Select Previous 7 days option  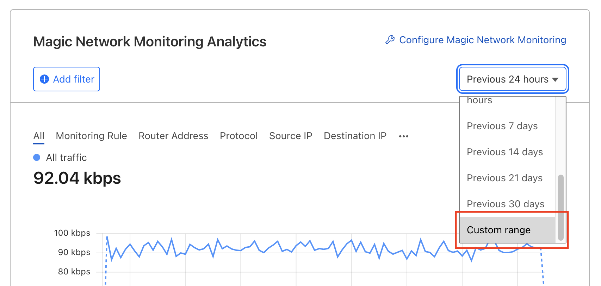(x=502, y=126)
